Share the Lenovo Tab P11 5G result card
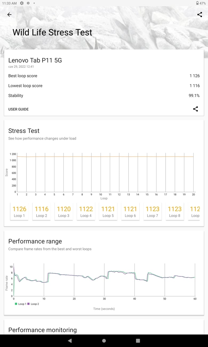 point(195,109)
